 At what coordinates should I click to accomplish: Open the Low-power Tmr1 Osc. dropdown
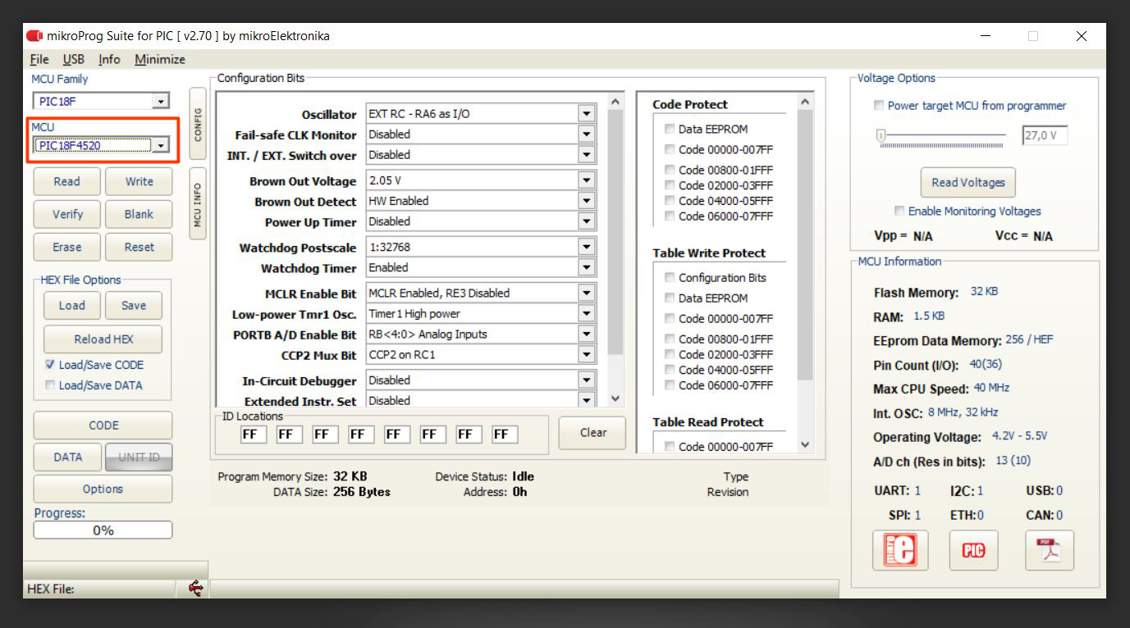tap(586, 314)
